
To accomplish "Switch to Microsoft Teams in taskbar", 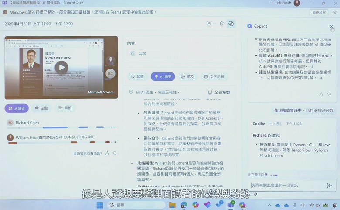I will click(231, 205).
